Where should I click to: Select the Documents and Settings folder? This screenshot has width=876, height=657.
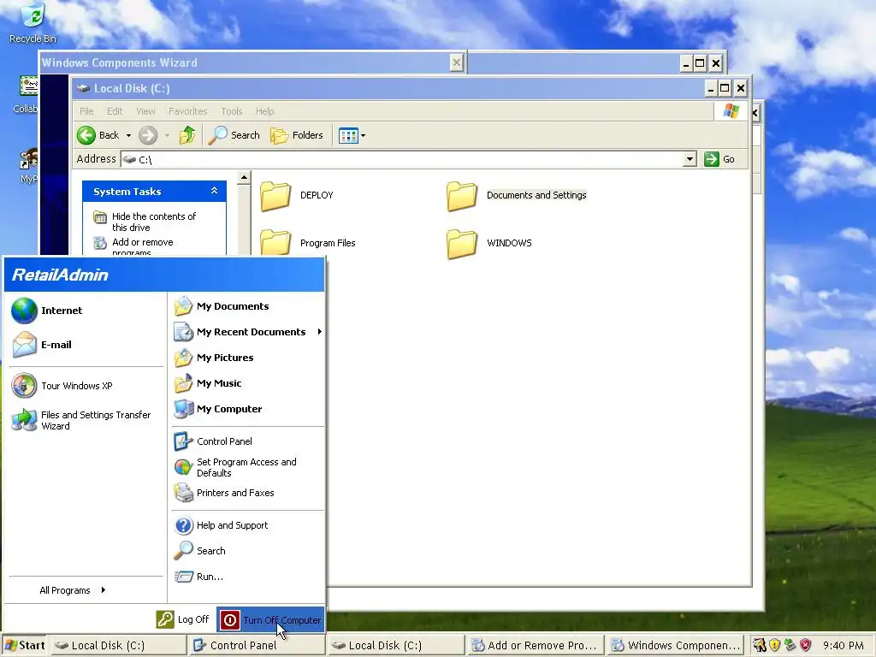pyautogui.click(x=516, y=196)
